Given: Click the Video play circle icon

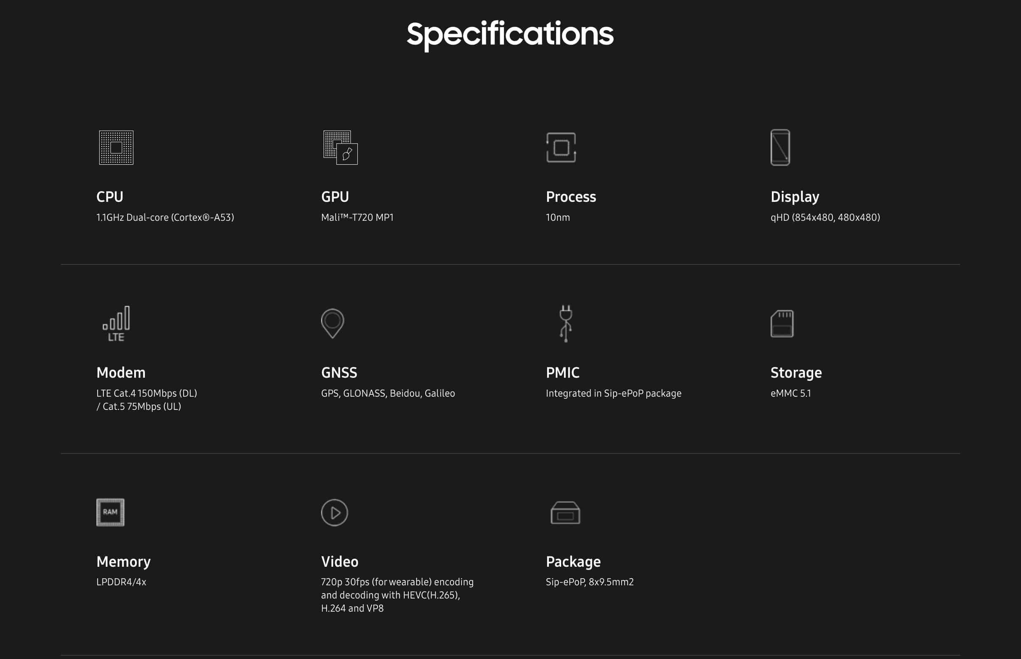Looking at the screenshot, I should pos(334,513).
